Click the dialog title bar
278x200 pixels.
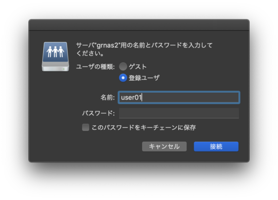(x=139, y=25)
